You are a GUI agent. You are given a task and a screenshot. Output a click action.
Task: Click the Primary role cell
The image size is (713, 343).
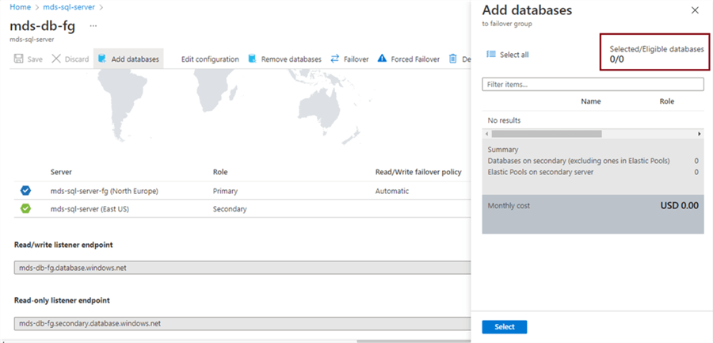click(x=225, y=191)
